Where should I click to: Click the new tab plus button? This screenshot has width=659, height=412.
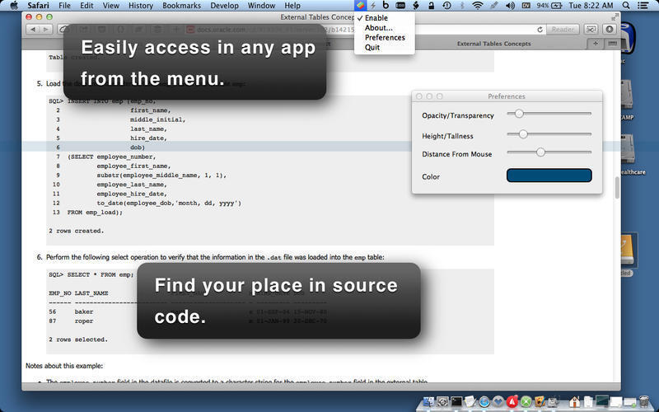coord(595,44)
